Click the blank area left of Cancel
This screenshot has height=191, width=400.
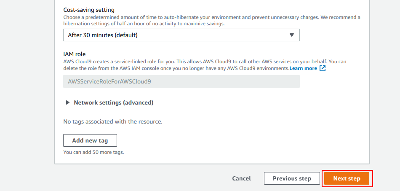[x=139, y=178]
